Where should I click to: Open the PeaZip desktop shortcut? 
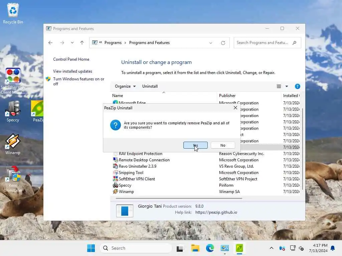[x=37, y=111]
